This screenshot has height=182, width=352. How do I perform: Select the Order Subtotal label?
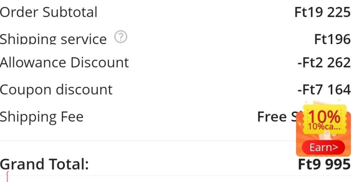click(48, 12)
